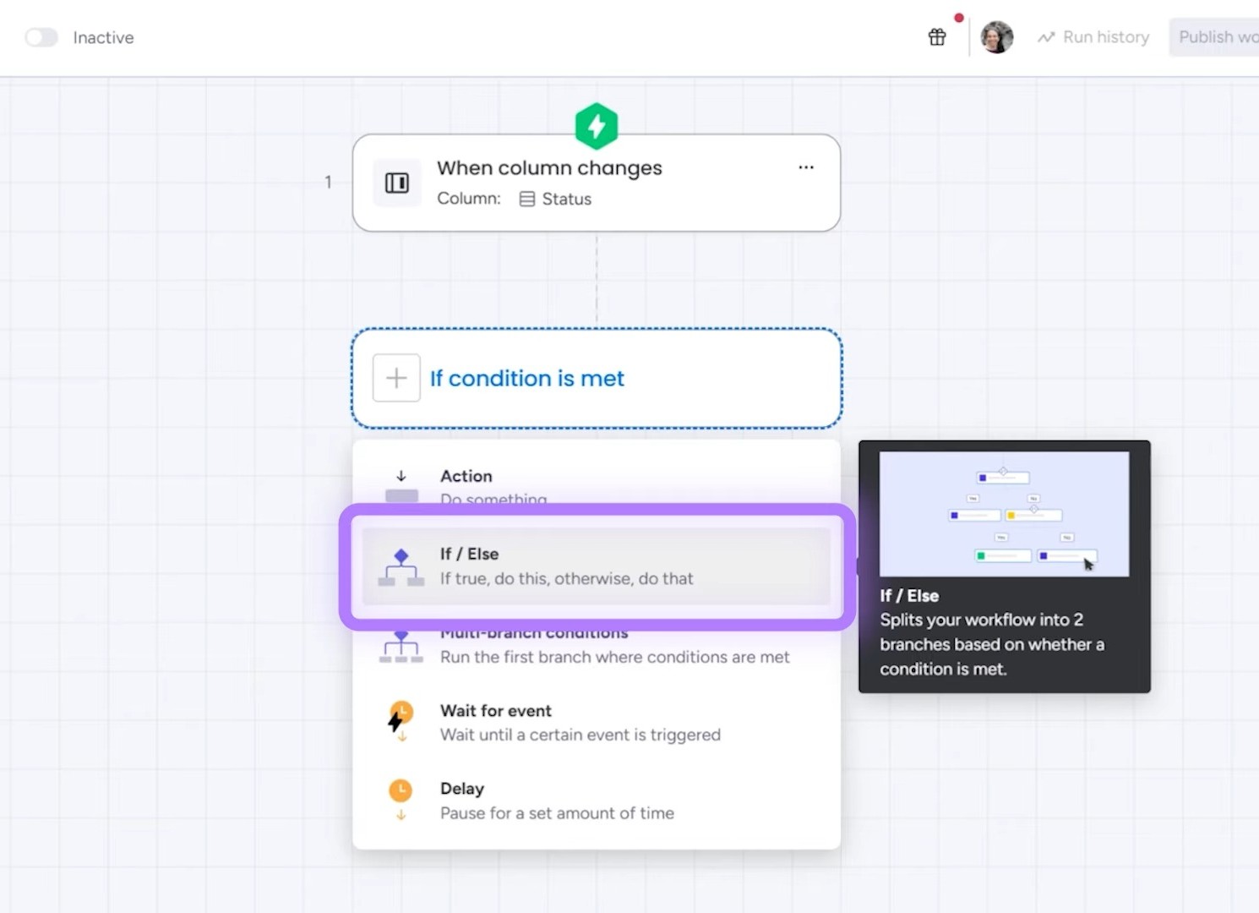Click the Action down-arrow icon
This screenshot has height=913, width=1259.
pos(401,475)
